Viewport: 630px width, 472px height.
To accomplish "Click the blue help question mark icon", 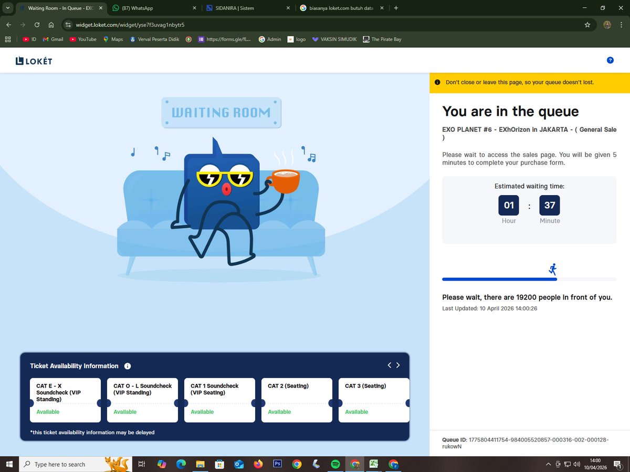I will coord(610,60).
